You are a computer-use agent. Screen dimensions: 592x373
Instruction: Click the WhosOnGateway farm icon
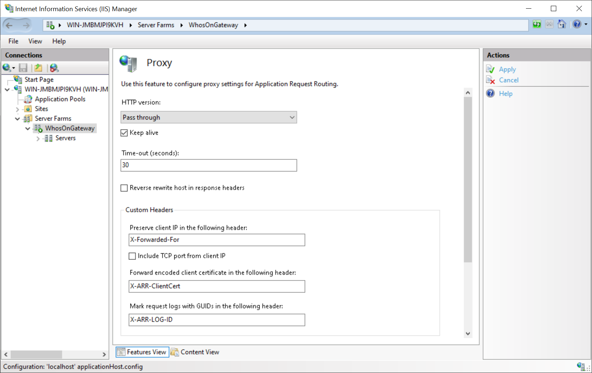[x=38, y=128]
